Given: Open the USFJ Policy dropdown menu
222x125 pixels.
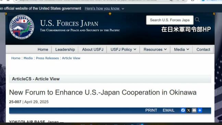Looking at the screenshot, I should coord(123,49).
